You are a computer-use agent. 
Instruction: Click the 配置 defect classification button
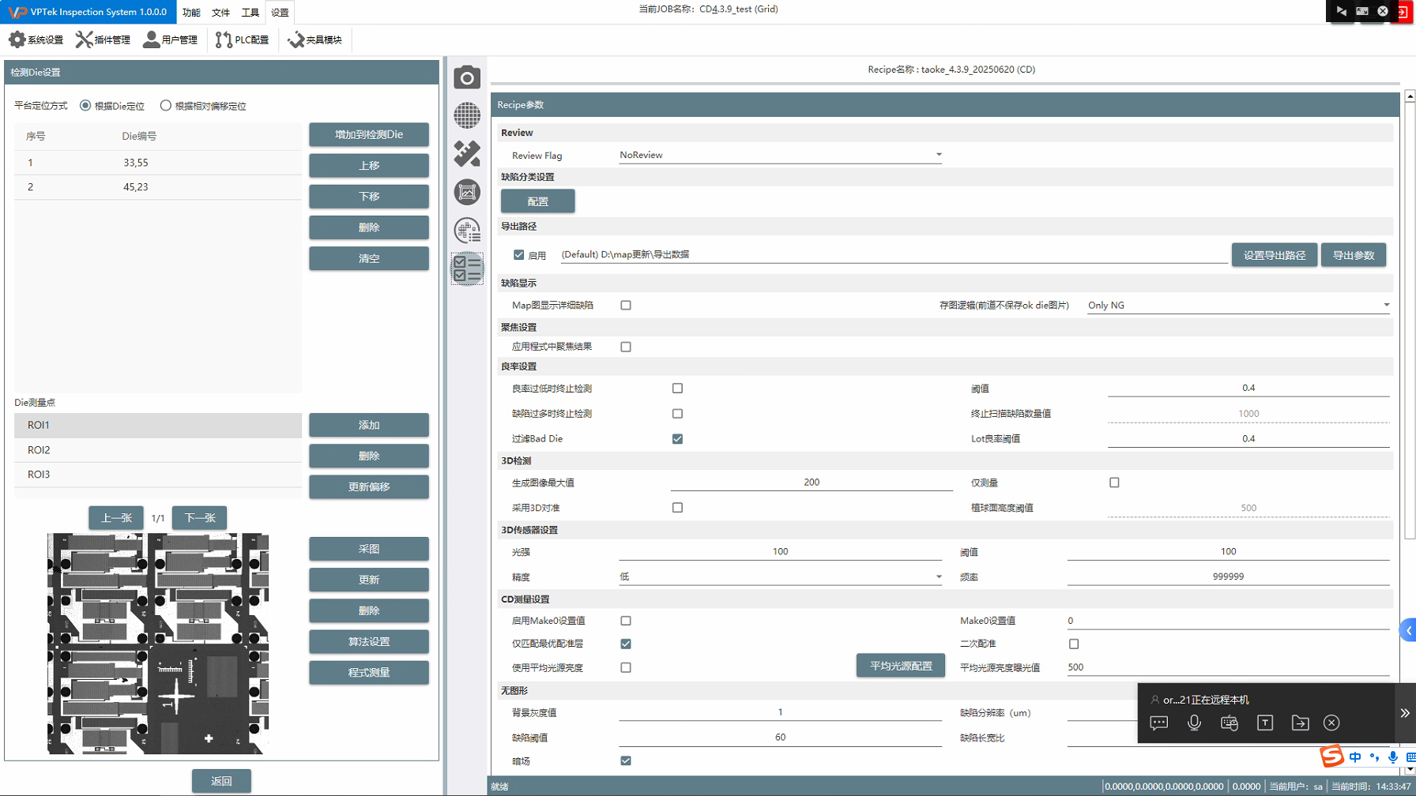[537, 201]
